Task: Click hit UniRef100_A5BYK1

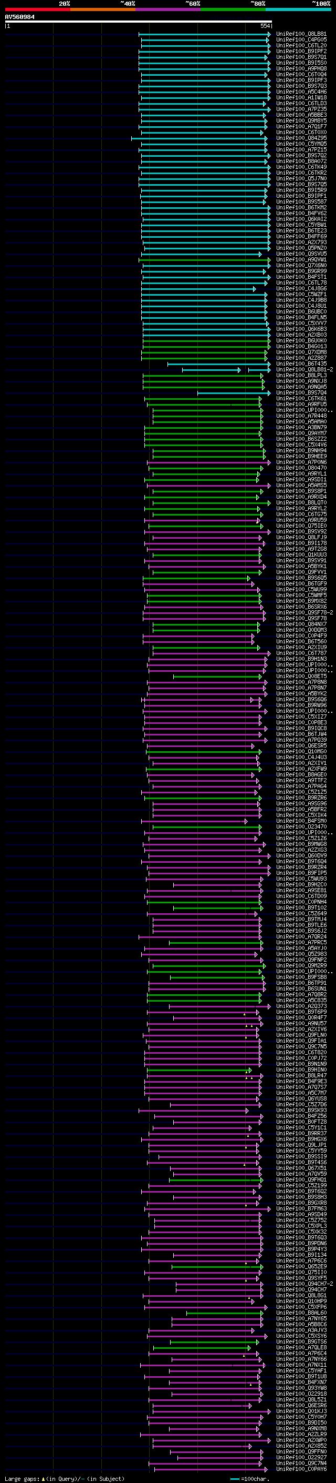Action: click(301, 567)
